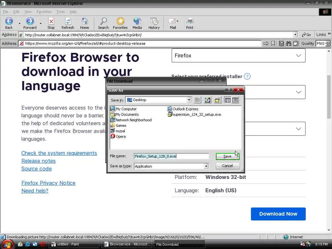332x249 pixels.
Task: Click the Cancel button
Action: coord(228,166)
